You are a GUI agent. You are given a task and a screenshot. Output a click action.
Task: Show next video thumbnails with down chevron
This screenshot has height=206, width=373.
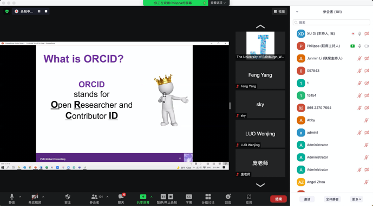(x=260, y=185)
